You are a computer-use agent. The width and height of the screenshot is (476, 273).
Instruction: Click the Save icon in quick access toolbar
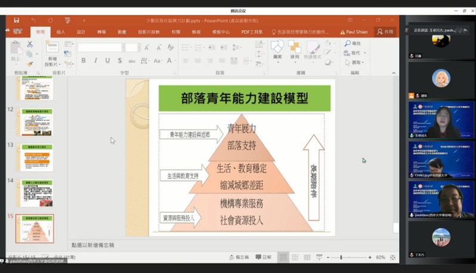(x=16, y=20)
